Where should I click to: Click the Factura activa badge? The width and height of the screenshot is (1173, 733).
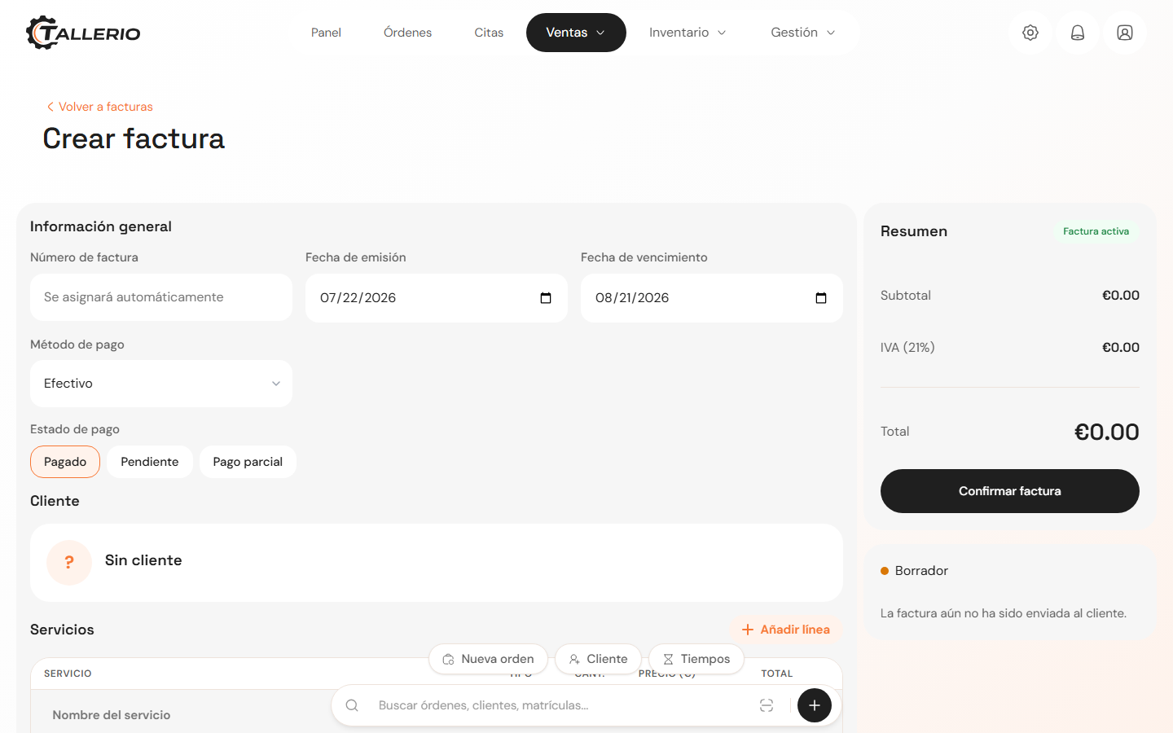point(1096,231)
